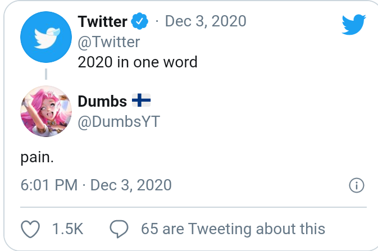Click the "pain." reply text
The height and width of the screenshot is (251, 378).
(x=37, y=158)
